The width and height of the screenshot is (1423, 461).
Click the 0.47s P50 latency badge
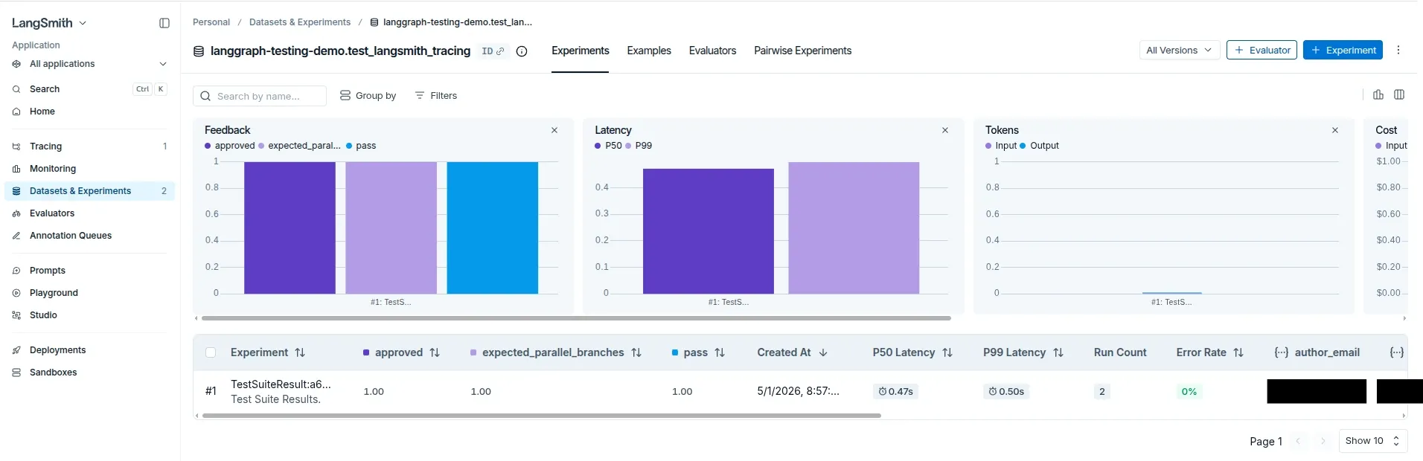[x=895, y=391]
